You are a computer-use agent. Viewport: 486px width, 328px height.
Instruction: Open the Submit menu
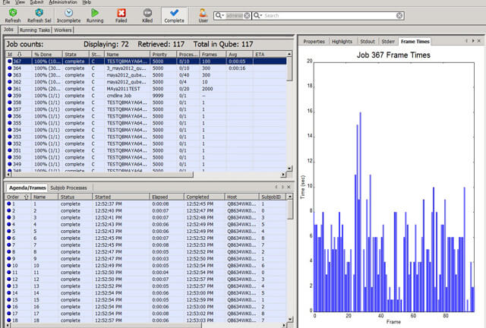click(36, 2)
